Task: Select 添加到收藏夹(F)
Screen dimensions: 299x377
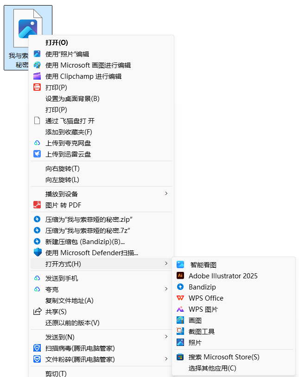Action: [102, 132]
